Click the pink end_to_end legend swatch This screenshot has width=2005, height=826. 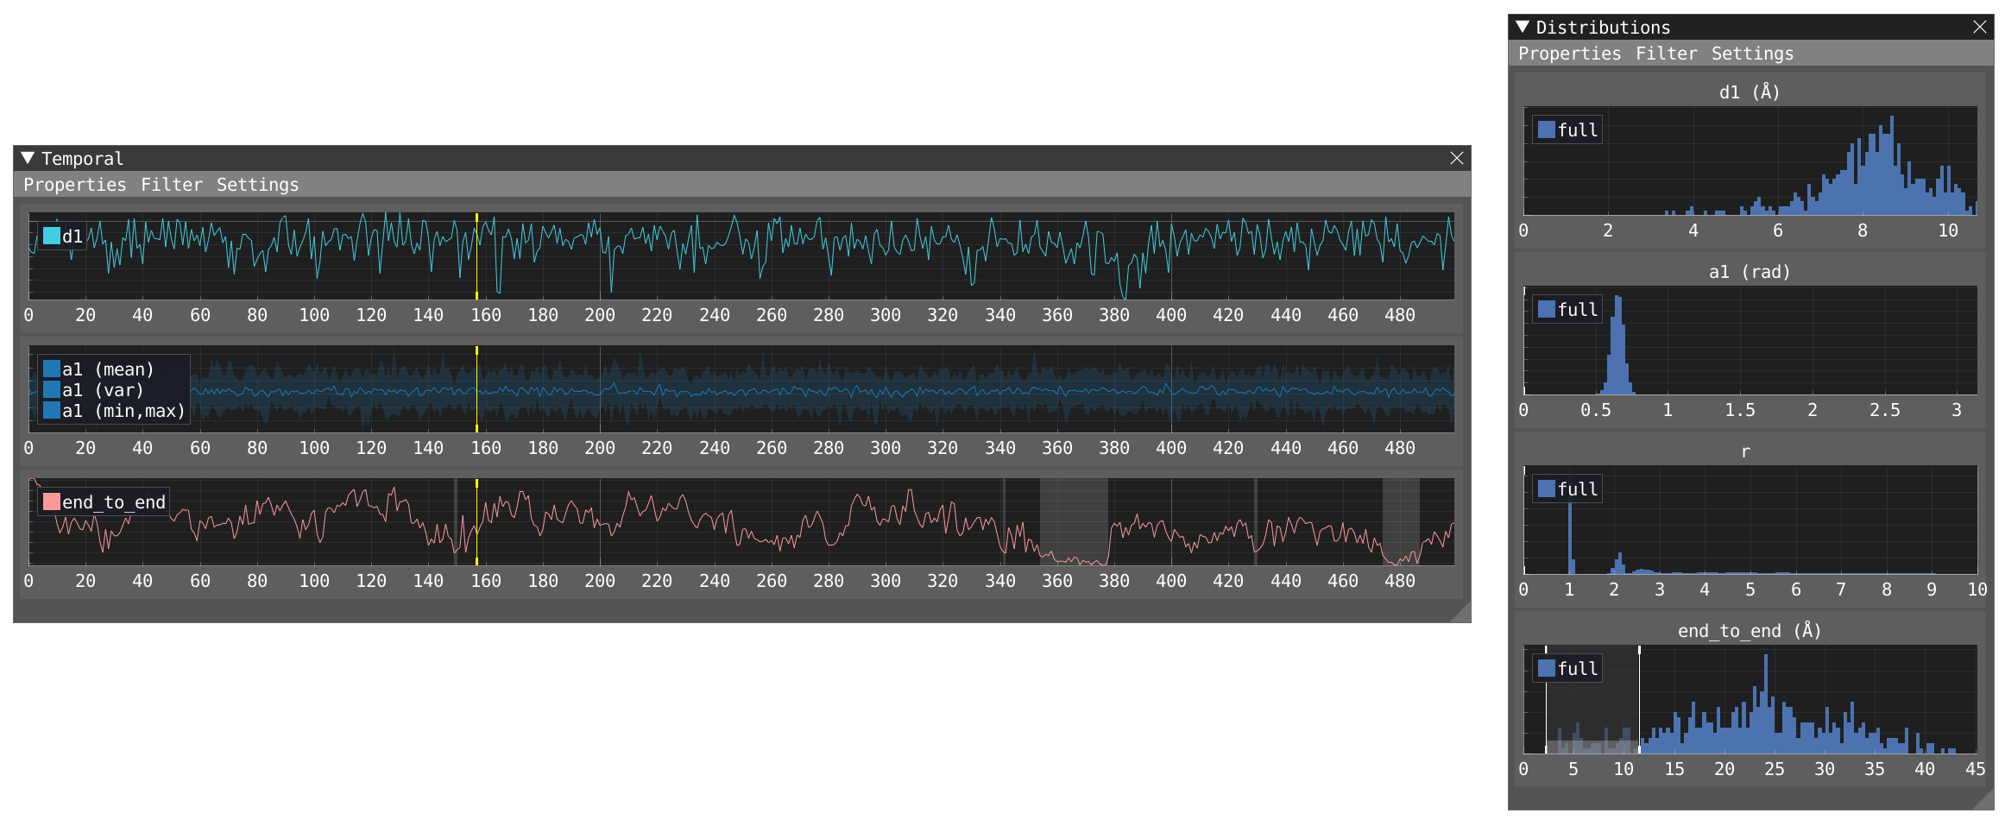(x=52, y=501)
